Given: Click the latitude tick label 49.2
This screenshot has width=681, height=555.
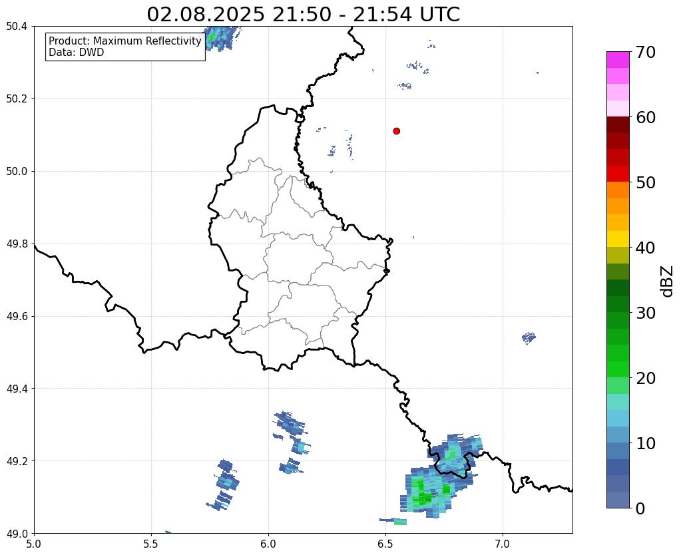Looking at the screenshot, I should coord(17,461).
